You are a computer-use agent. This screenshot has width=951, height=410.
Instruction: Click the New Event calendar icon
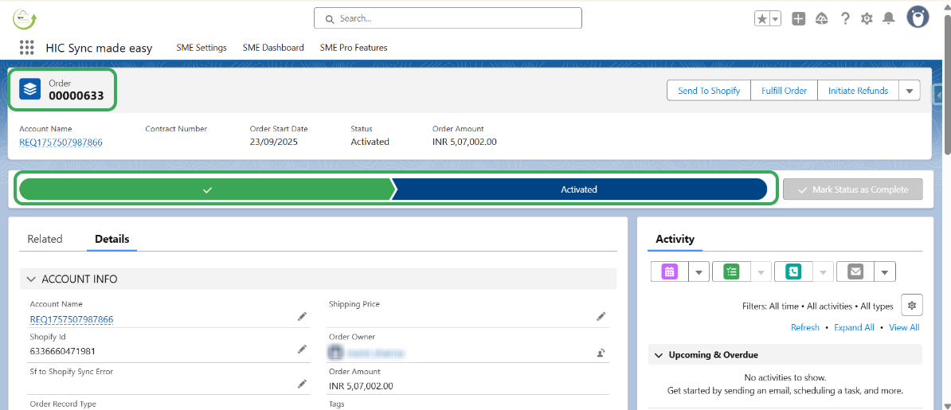[x=670, y=271]
